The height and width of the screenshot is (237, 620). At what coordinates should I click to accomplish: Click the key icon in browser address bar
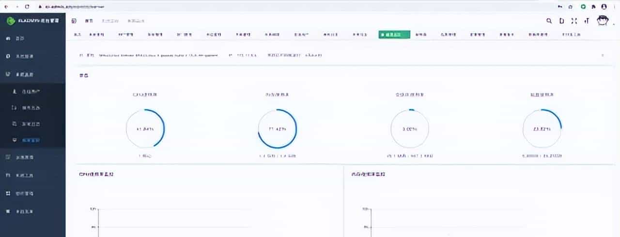click(x=560, y=7)
